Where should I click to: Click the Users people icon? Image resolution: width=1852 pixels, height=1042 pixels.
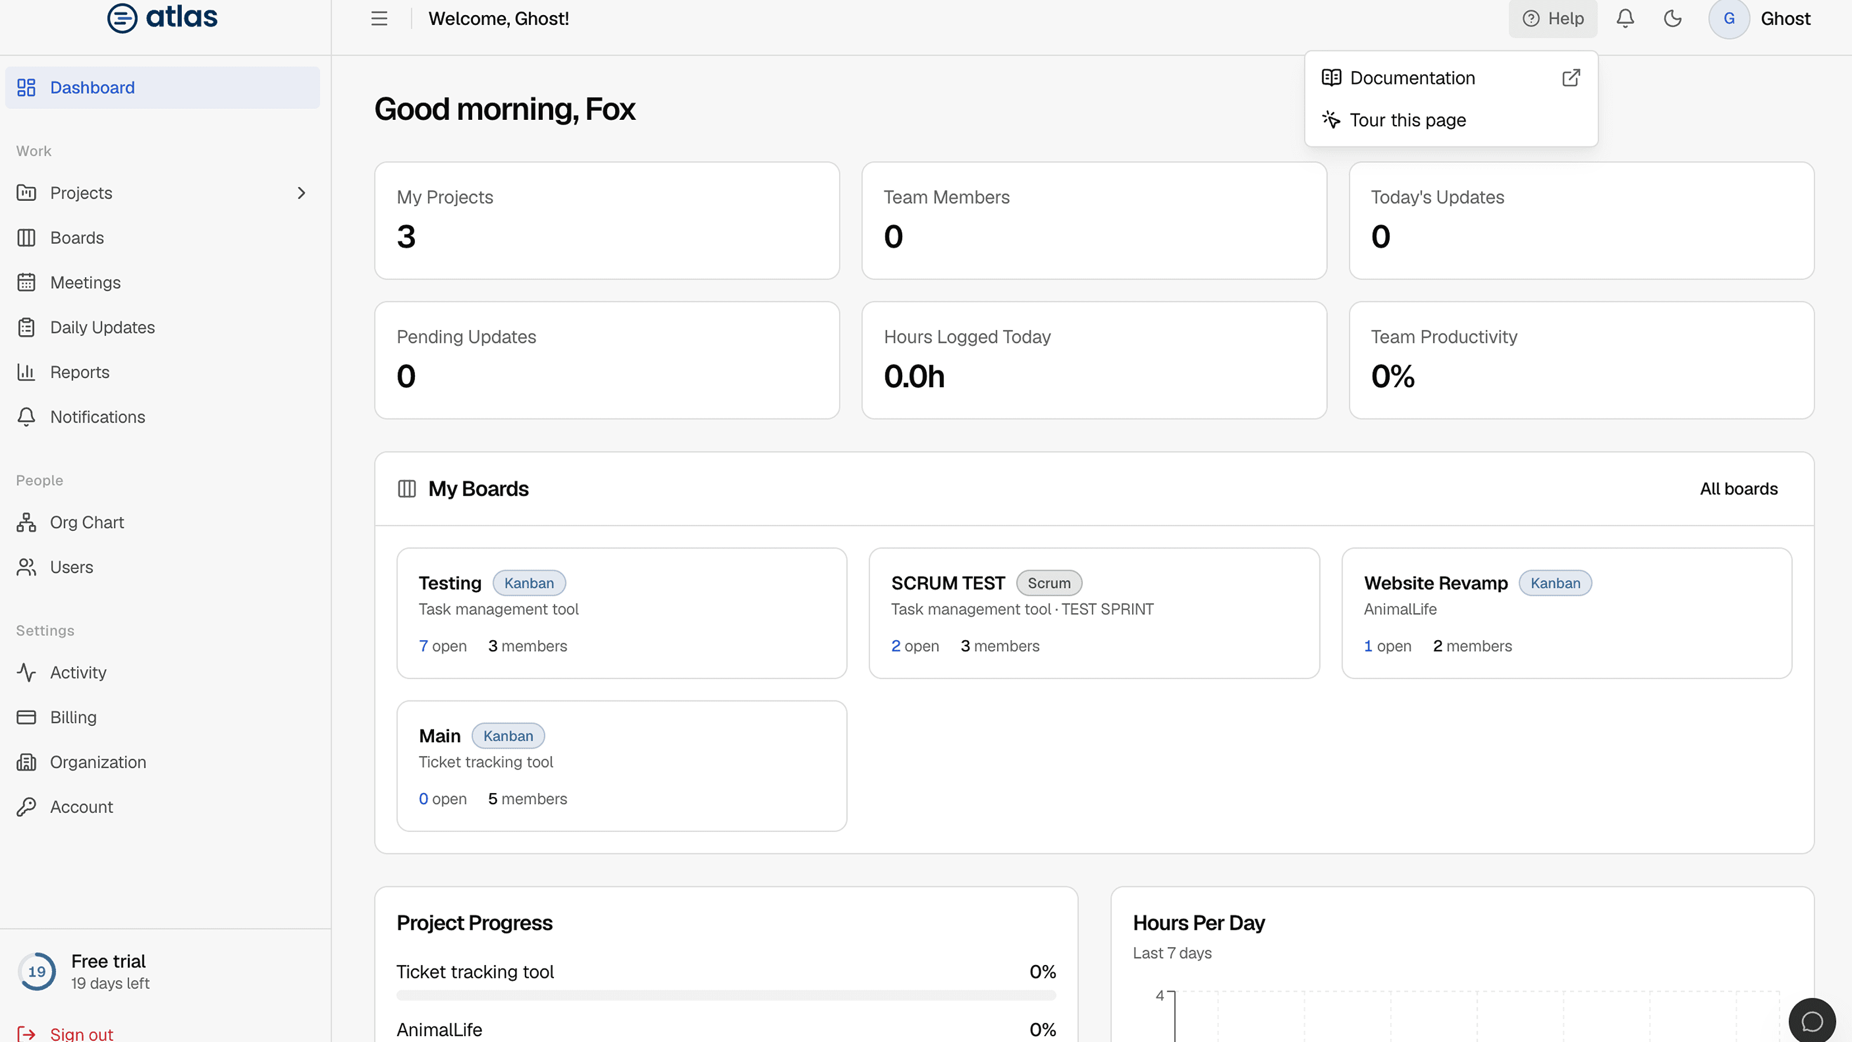(x=27, y=567)
